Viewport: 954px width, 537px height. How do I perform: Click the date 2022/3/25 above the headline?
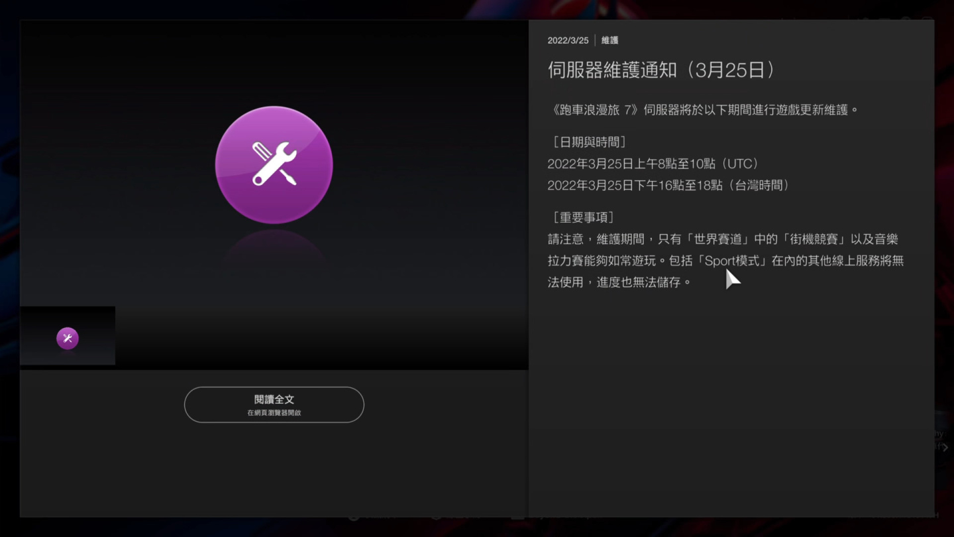point(568,40)
